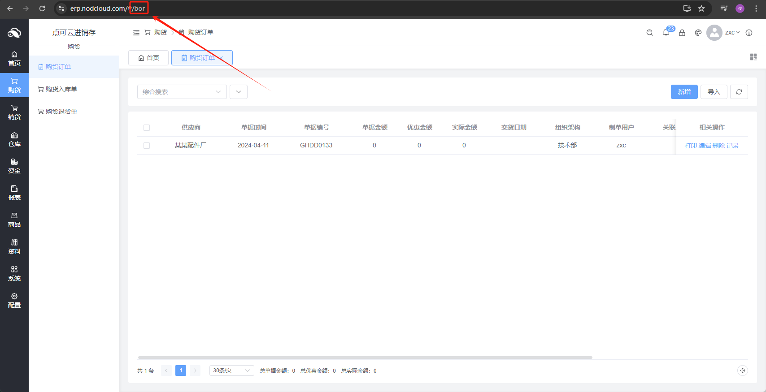Open 购货订单 in the side menu
Image resolution: width=766 pixels, height=392 pixels.
point(74,67)
